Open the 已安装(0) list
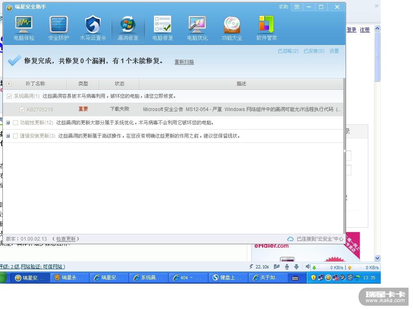This screenshot has height=309, width=413. pyautogui.click(x=314, y=51)
